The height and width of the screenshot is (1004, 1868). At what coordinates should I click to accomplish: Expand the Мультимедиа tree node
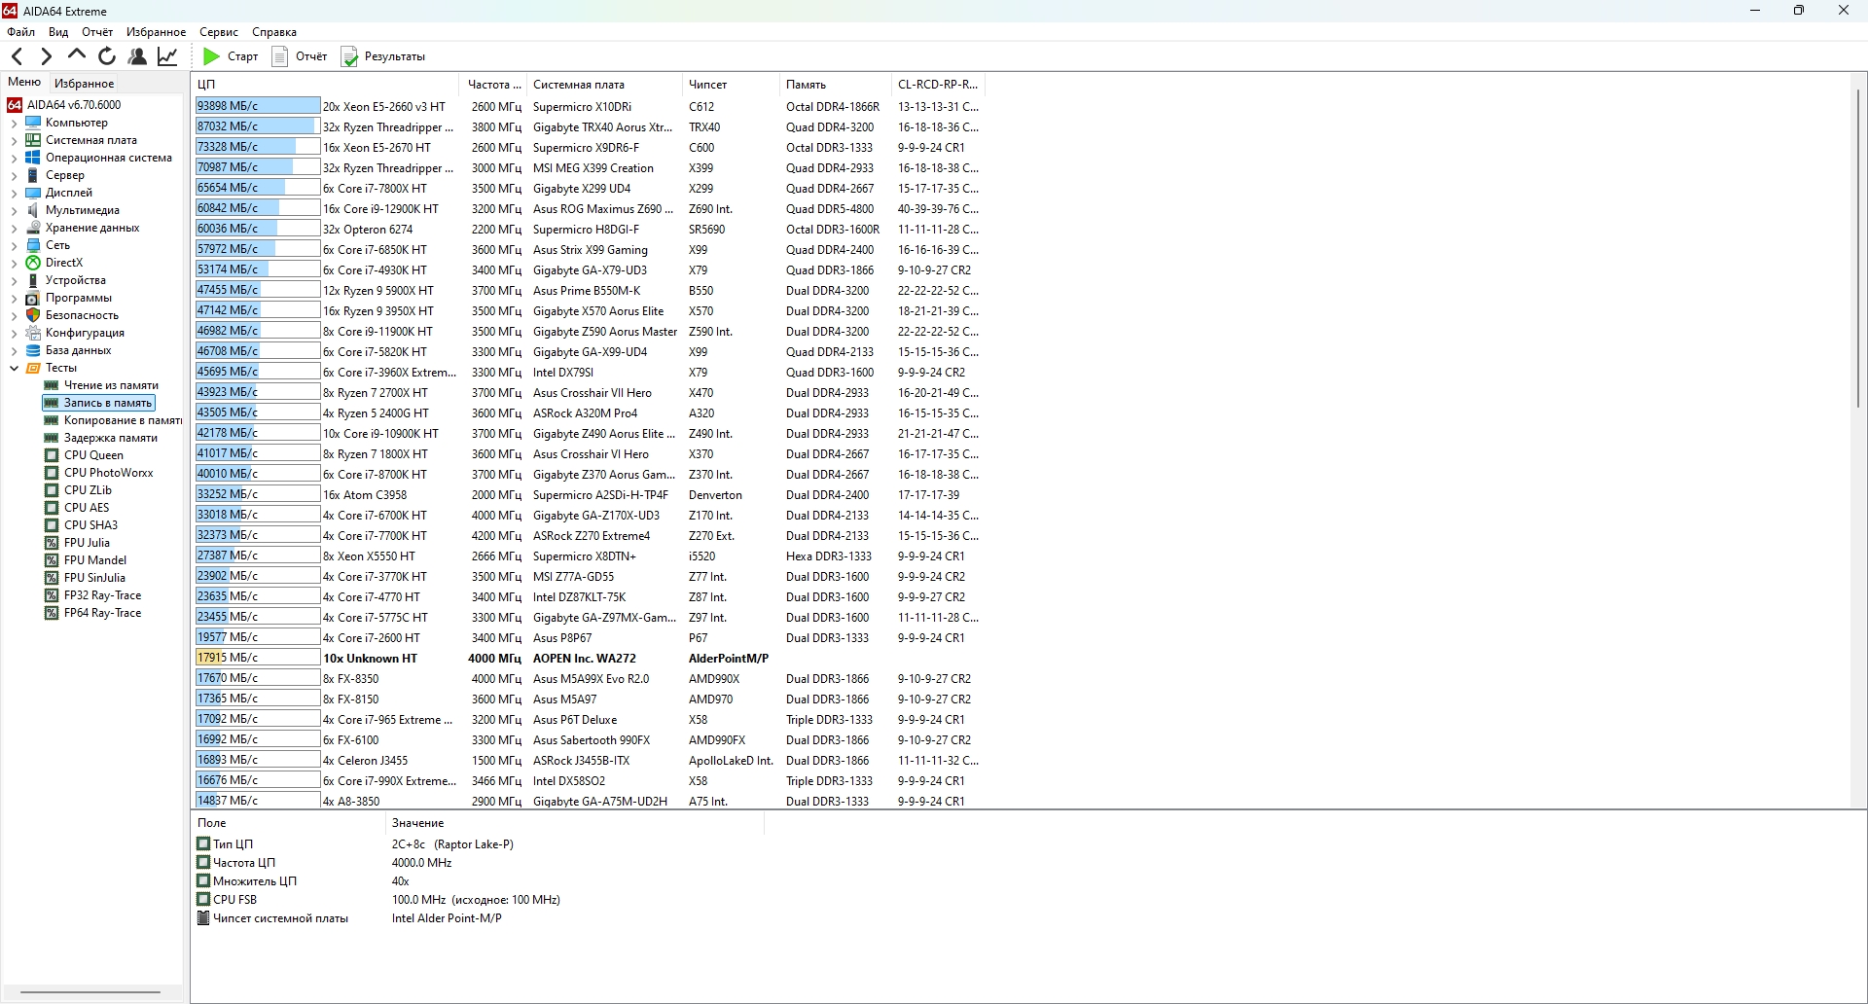pyautogui.click(x=14, y=211)
